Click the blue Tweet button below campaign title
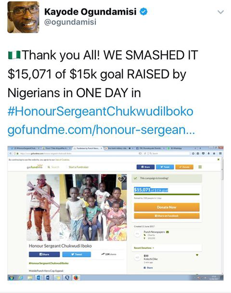This screenshot has width=231, height=293. (x=77, y=255)
